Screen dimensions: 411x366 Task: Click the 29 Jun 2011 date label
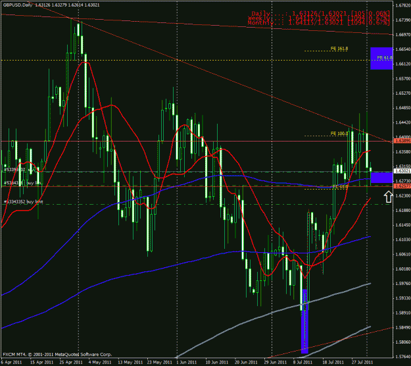[276, 362]
